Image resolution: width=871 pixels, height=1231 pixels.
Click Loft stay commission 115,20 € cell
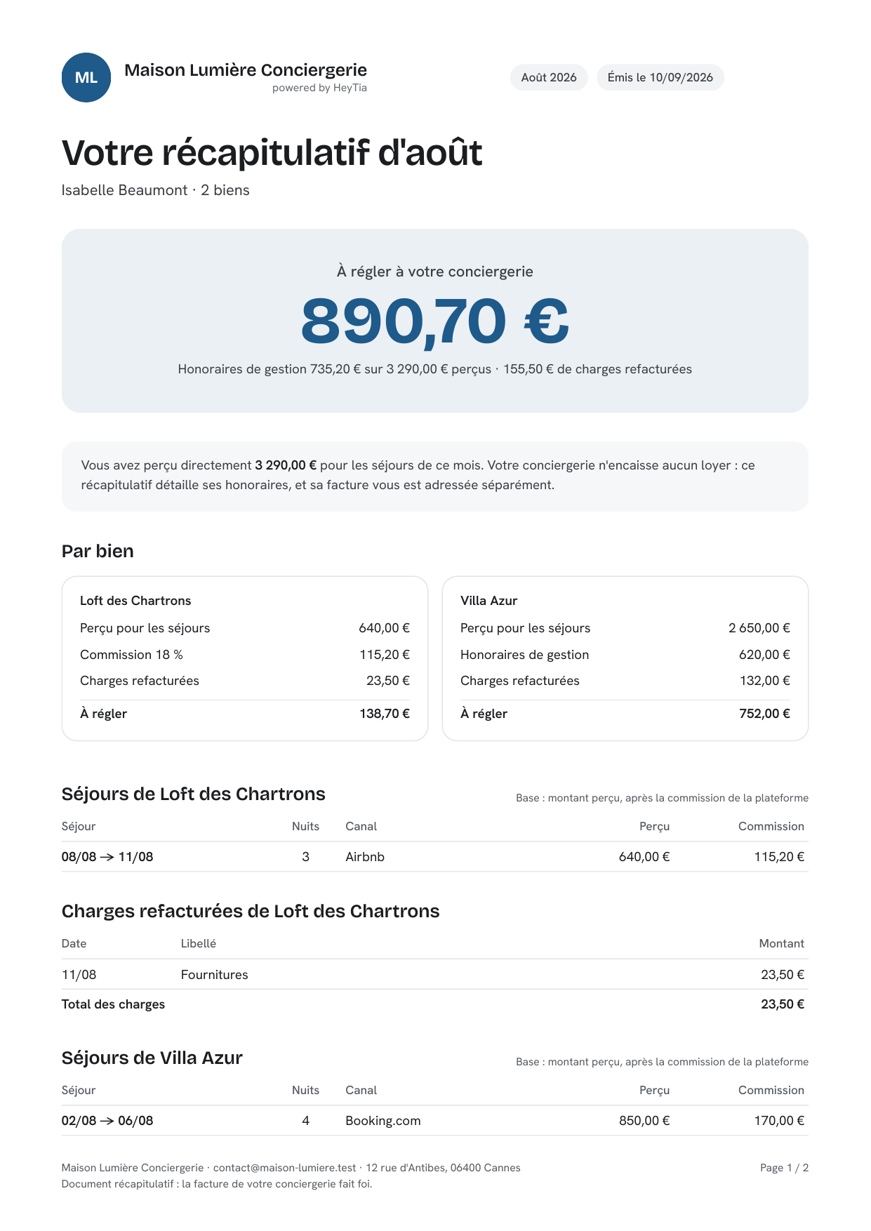[779, 857]
